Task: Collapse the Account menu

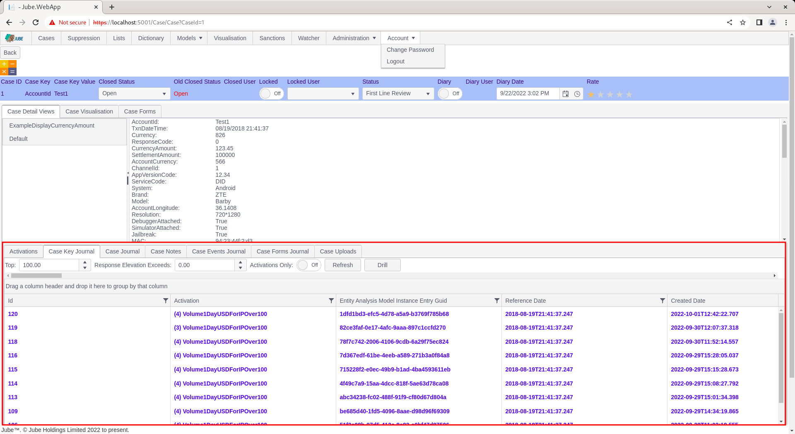Action: (x=401, y=38)
